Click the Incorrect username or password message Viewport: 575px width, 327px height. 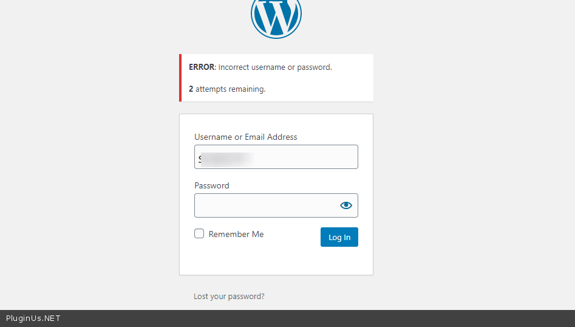(275, 67)
